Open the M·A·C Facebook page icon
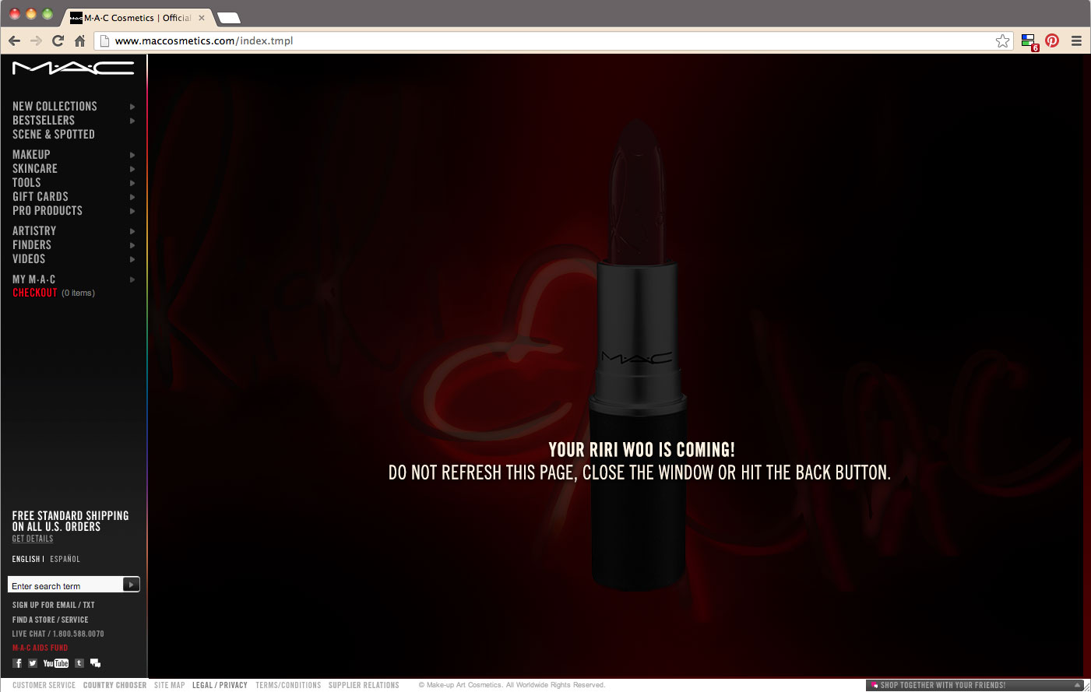This screenshot has height=692, width=1091. (x=17, y=663)
